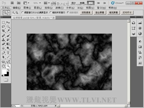Toggle Quick Mask mode

pos(6,80)
